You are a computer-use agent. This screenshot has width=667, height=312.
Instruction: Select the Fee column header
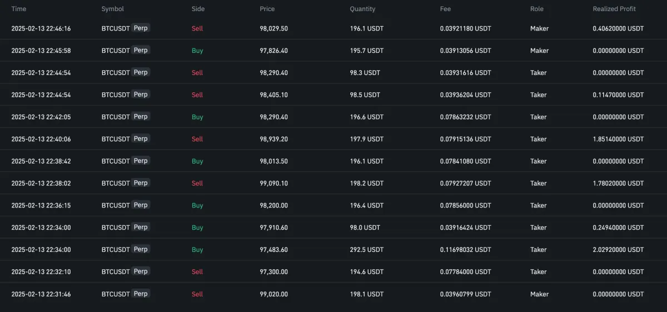point(445,9)
